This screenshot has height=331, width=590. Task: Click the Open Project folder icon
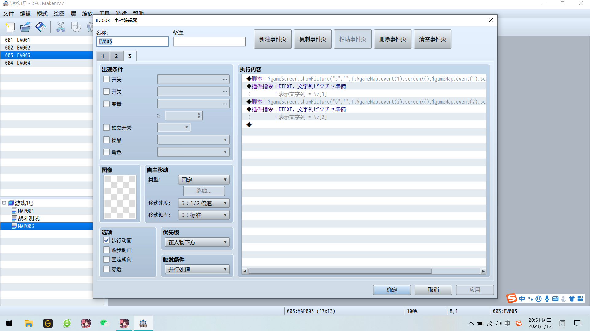26,27
